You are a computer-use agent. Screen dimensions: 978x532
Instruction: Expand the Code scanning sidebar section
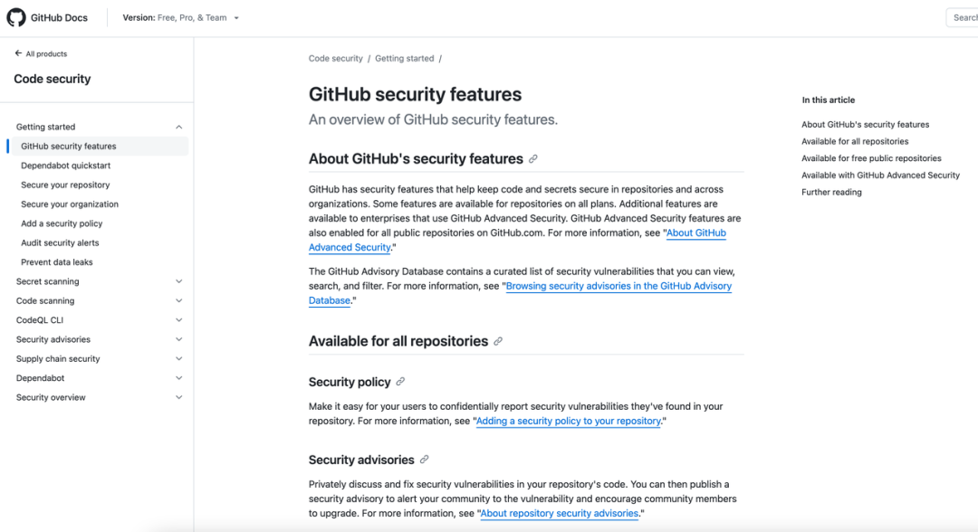pos(178,300)
